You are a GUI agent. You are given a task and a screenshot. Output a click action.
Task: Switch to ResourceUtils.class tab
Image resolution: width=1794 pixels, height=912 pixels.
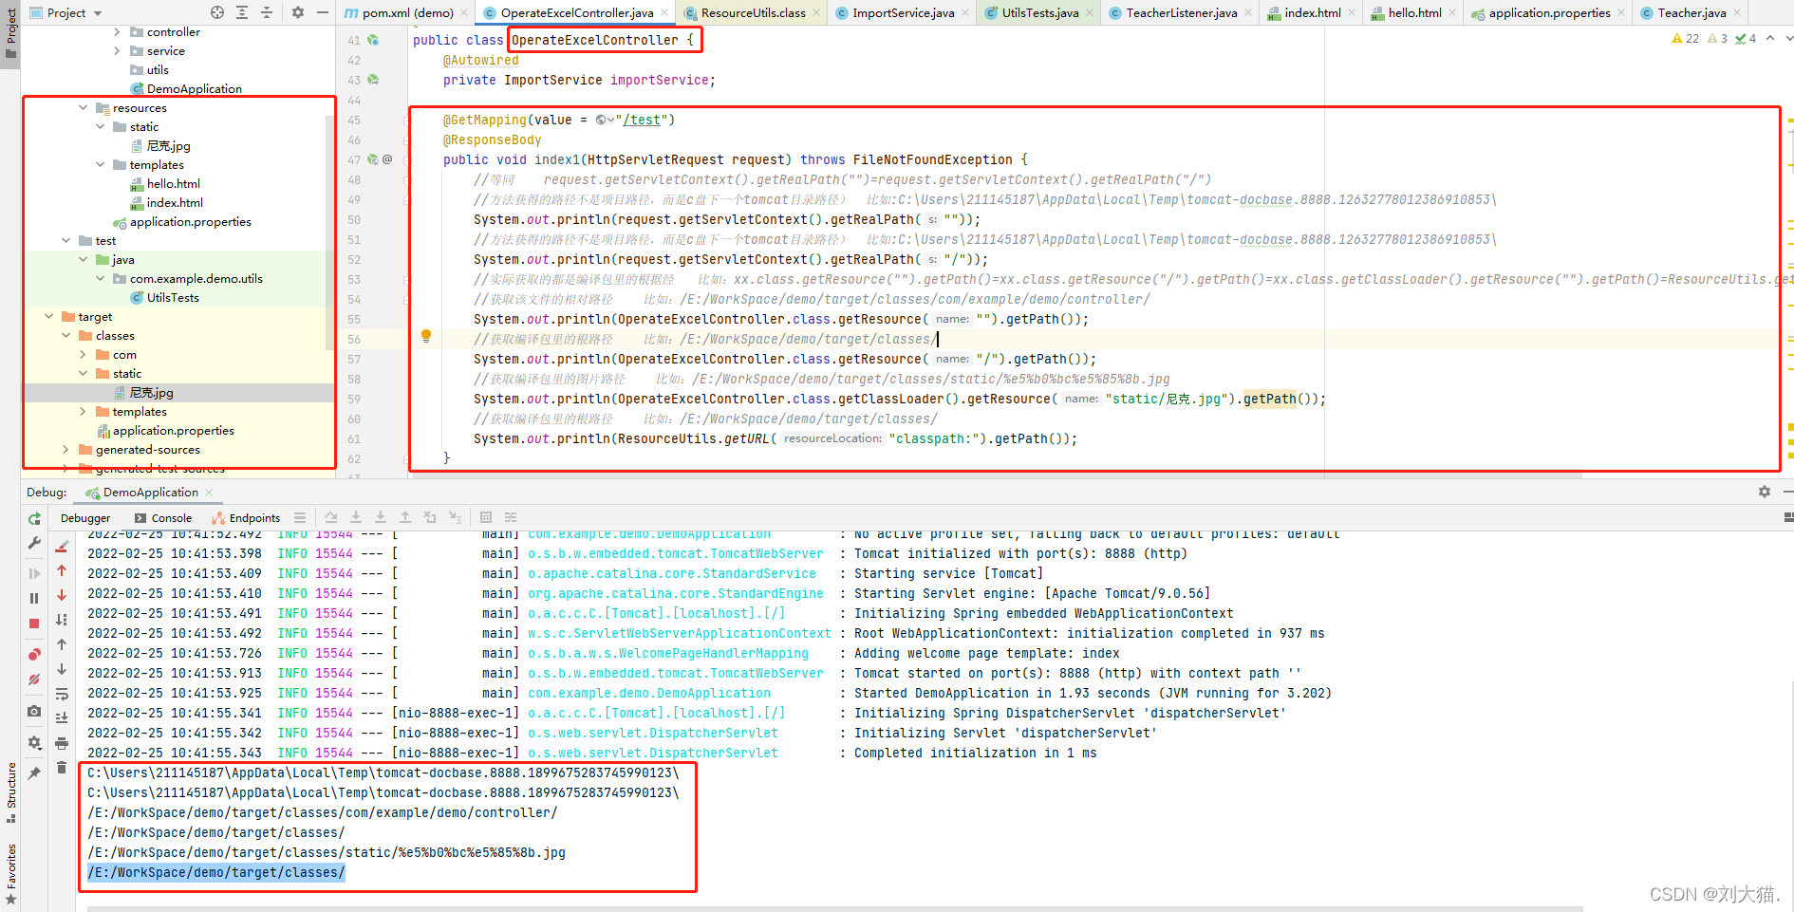pyautogui.click(x=753, y=12)
